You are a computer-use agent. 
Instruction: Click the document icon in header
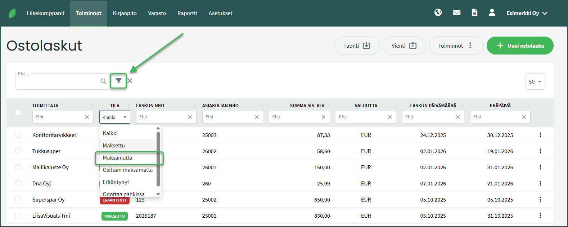(x=474, y=13)
